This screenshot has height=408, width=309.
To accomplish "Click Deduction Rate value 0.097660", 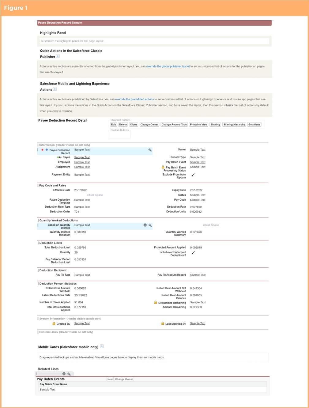I will 196,207.
